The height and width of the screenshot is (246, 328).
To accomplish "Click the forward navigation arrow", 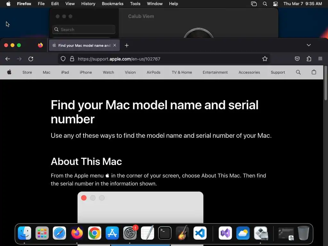I will [x=19, y=59].
